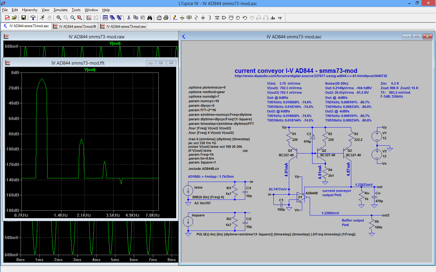Switch to the IV AD844 smms73-mod.raw tab
The image size is (436, 272).
123,26
